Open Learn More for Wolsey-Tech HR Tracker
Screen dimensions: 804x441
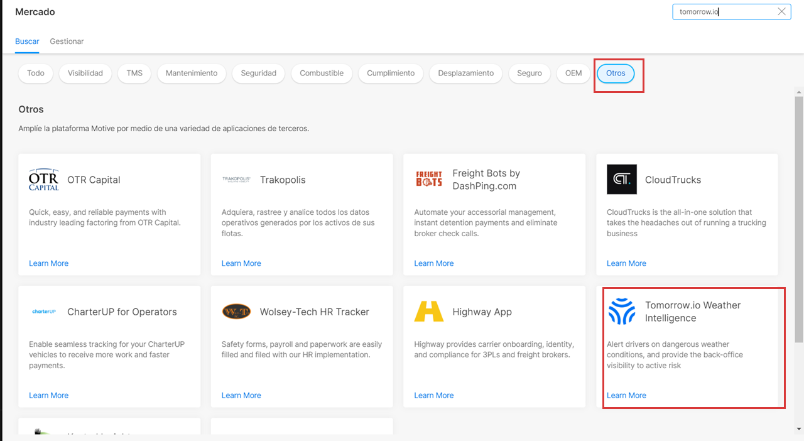pos(241,395)
